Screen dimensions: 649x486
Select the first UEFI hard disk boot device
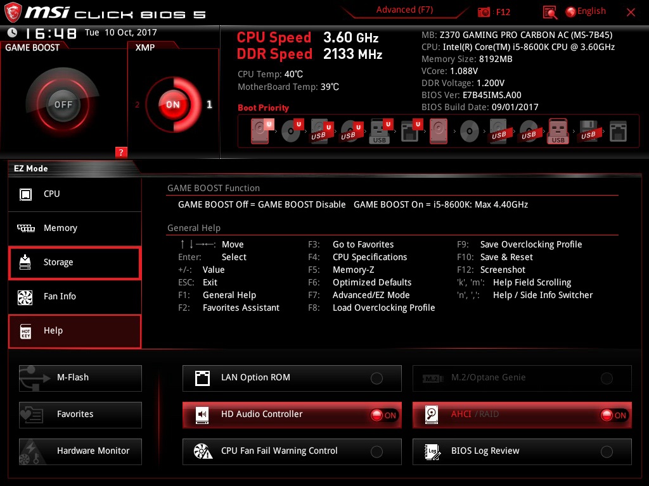tap(262, 131)
